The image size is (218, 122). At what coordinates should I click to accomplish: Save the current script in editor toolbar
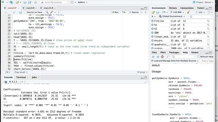[20, 12]
